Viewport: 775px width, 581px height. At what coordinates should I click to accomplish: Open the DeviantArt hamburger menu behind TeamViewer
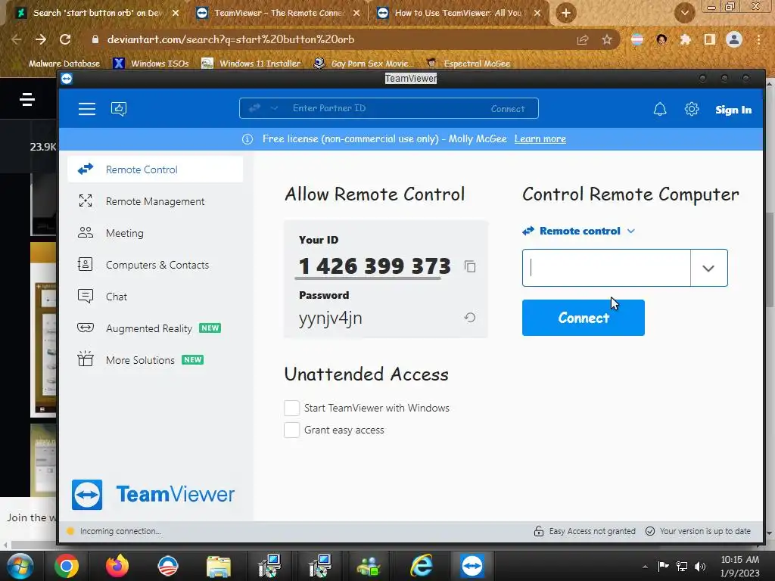coord(27,99)
